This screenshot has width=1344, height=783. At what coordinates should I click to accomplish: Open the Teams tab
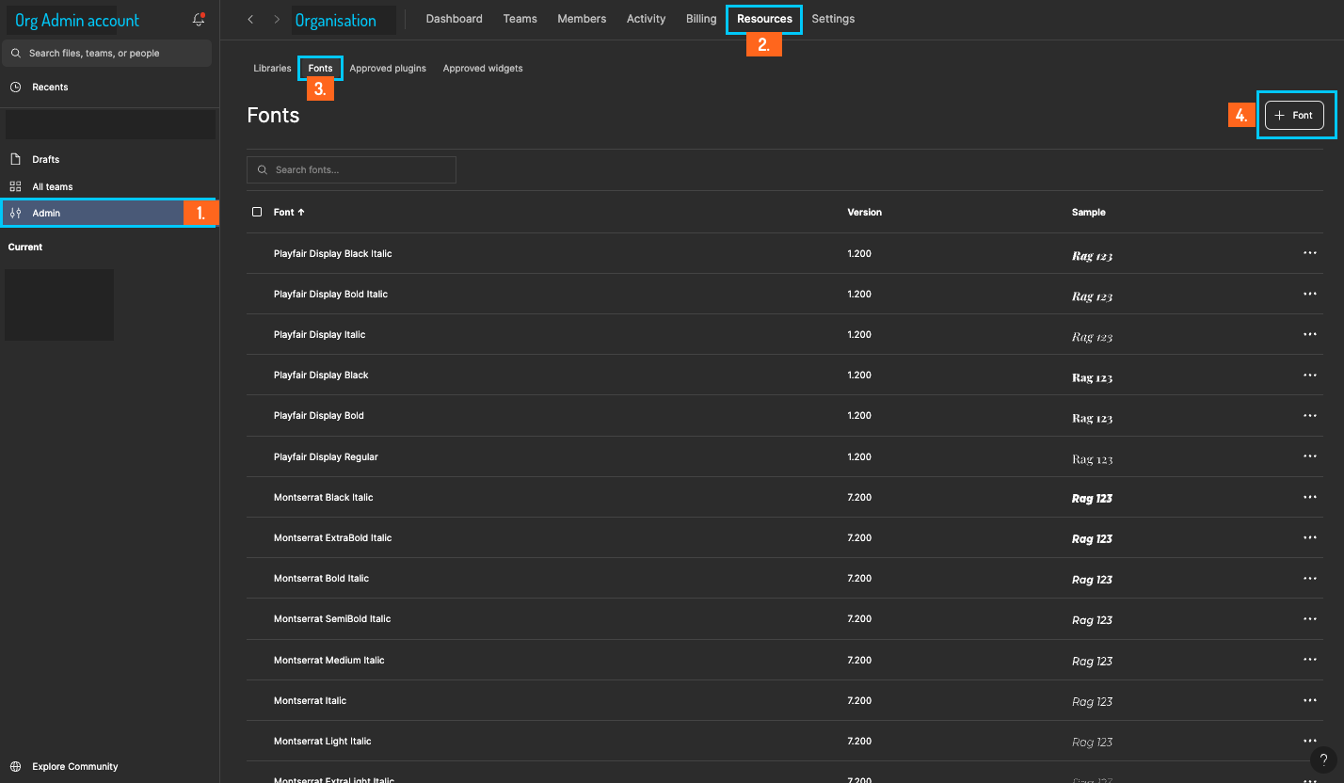click(x=520, y=19)
